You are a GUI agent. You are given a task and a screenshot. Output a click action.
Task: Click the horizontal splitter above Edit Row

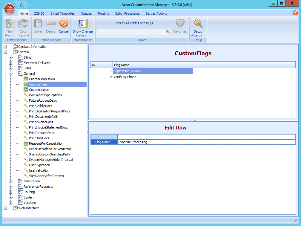(x=193, y=121)
